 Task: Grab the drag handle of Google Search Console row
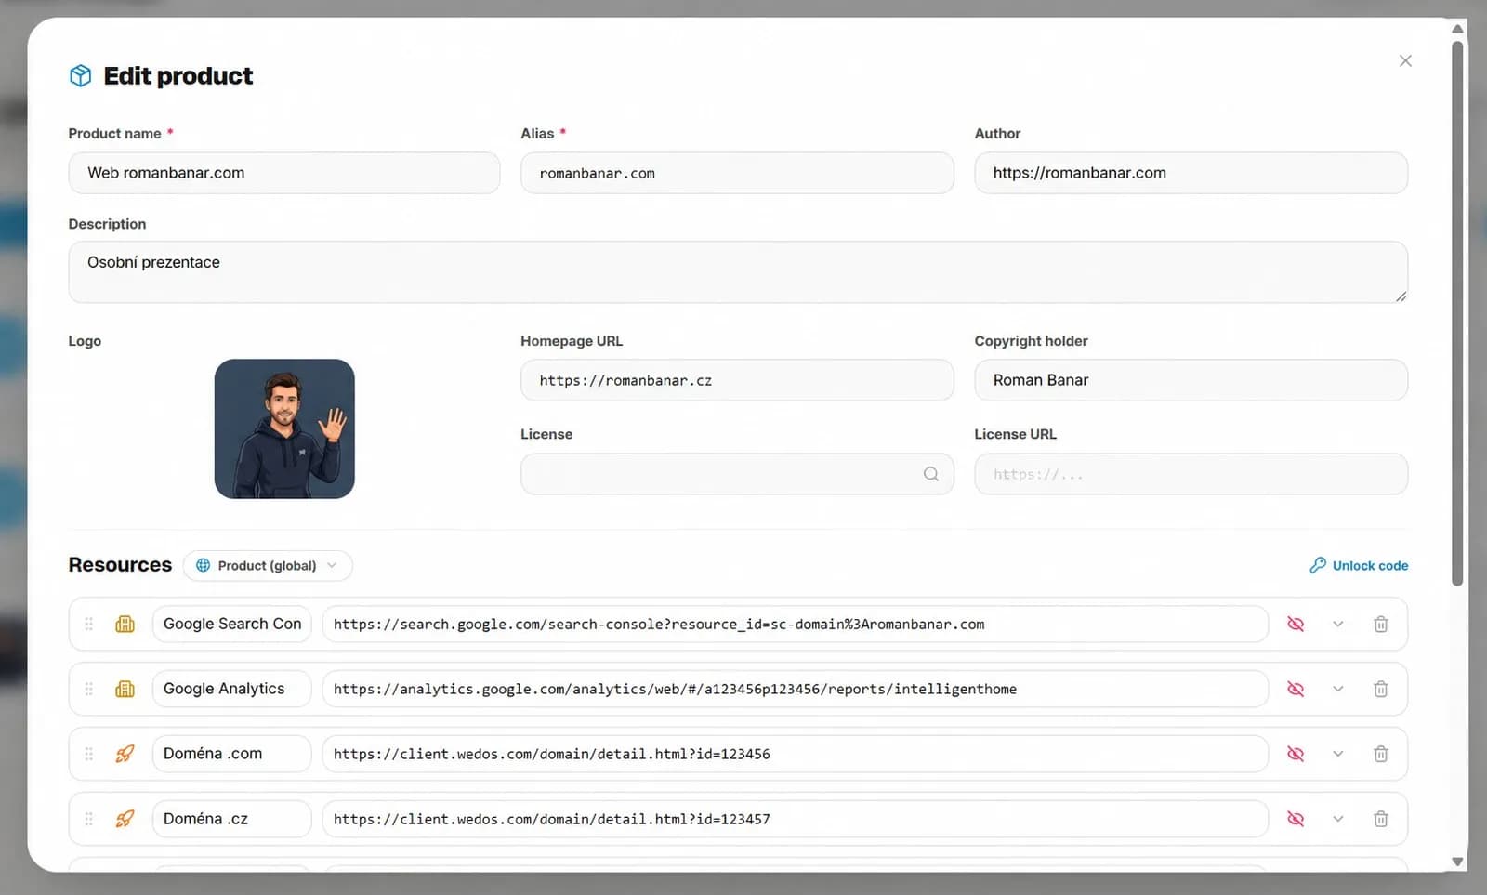[x=89, y=624]
